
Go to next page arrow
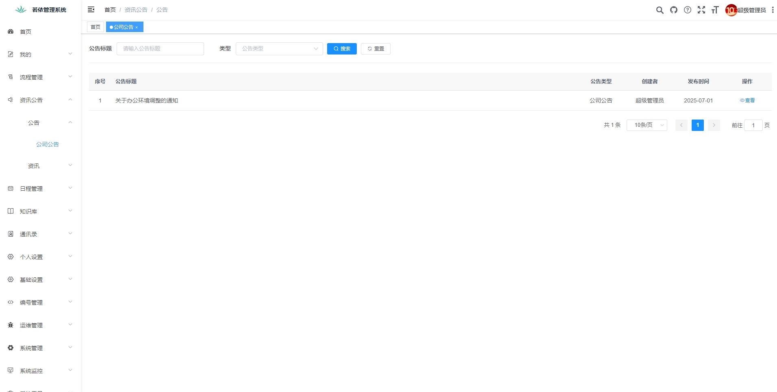(714, 125)
